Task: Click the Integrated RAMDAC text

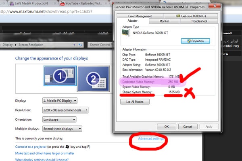Action: point(158,60)
